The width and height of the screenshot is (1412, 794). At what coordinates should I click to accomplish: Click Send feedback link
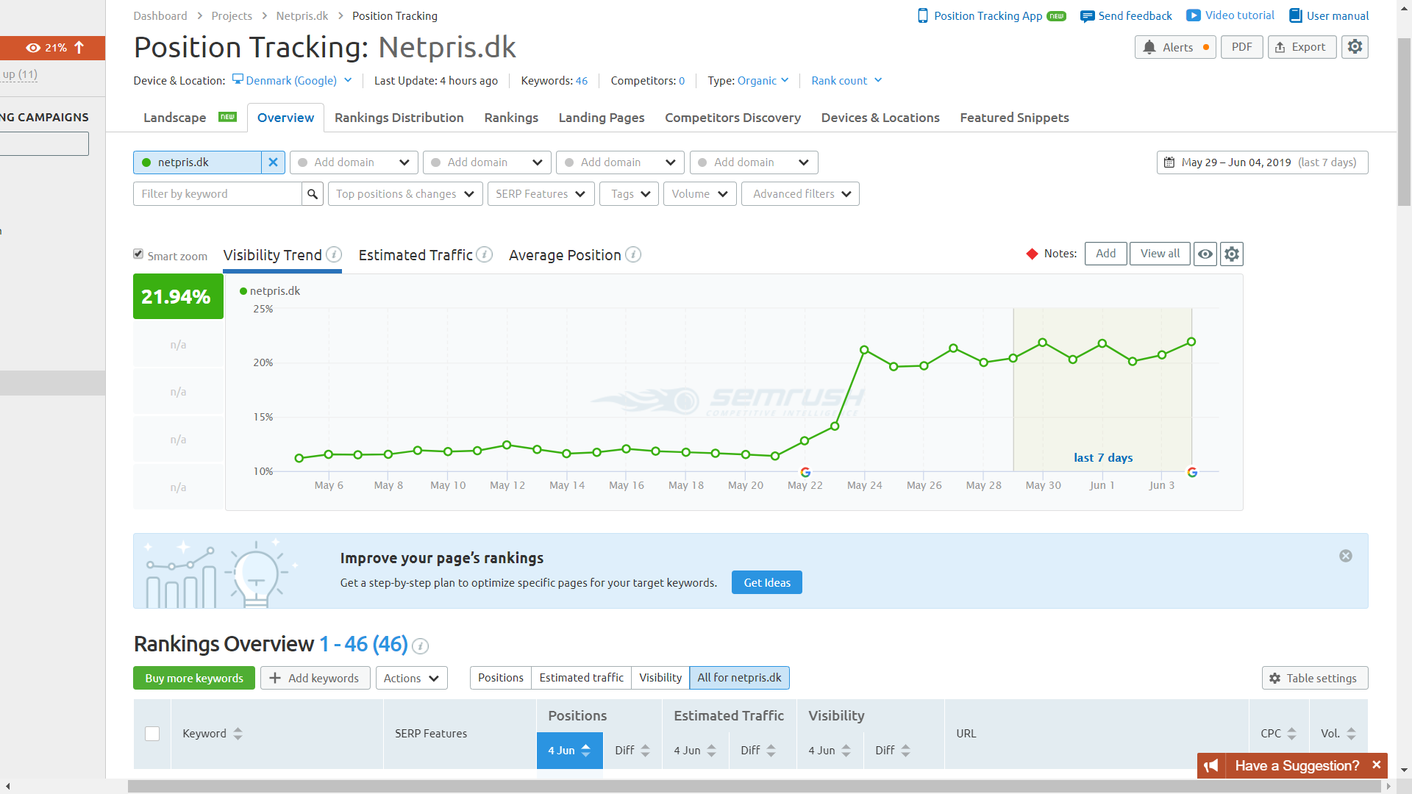1126,15
